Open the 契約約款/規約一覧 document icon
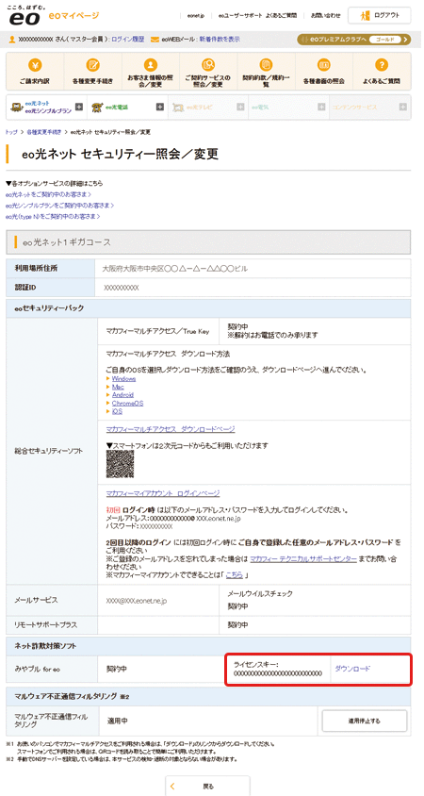The width and height of the screenshot is (424, 796). tap(266, 72)
